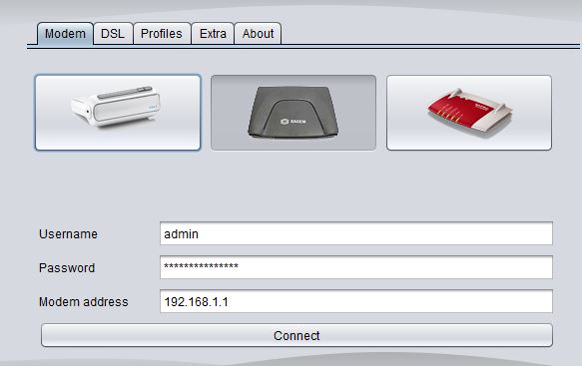Open the DSL tab
The image size is (582, 366).
point(113,34)
